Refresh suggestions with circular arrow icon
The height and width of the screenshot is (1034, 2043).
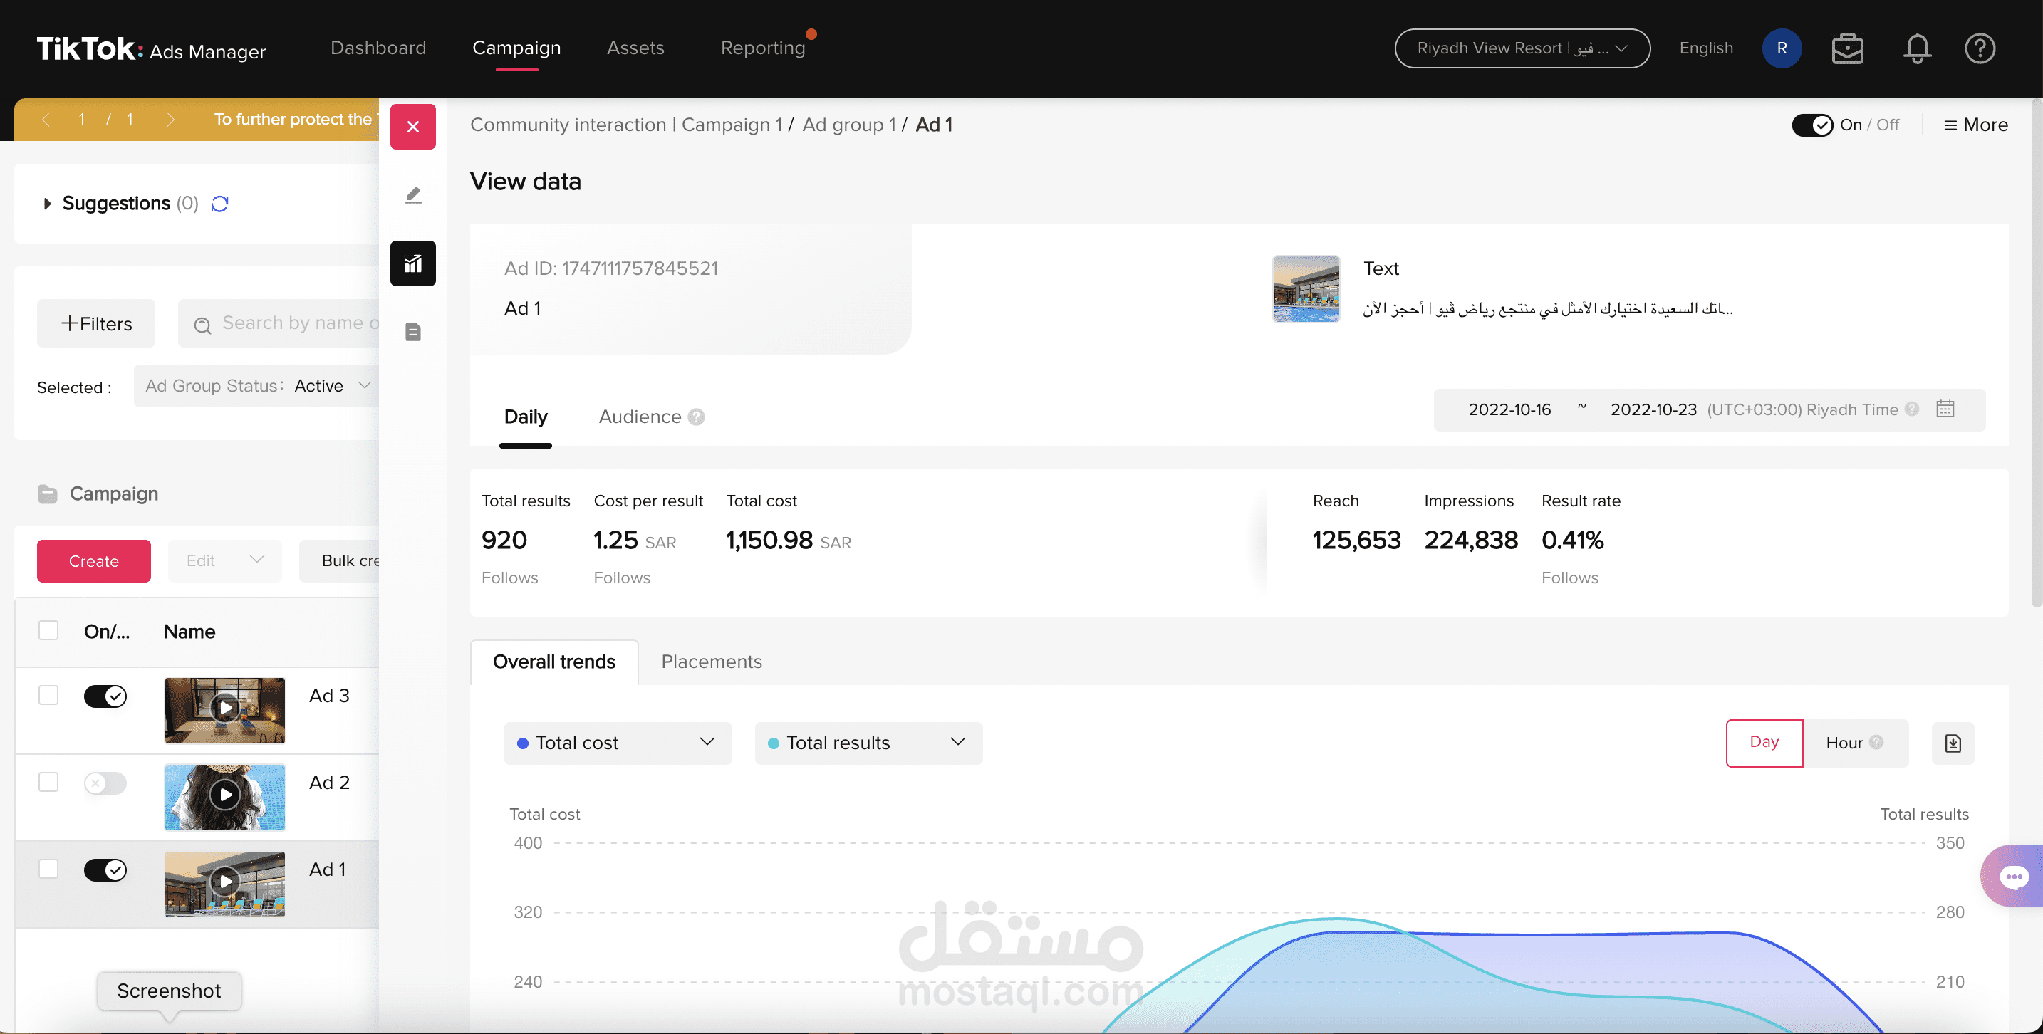(x=219, y=204)
